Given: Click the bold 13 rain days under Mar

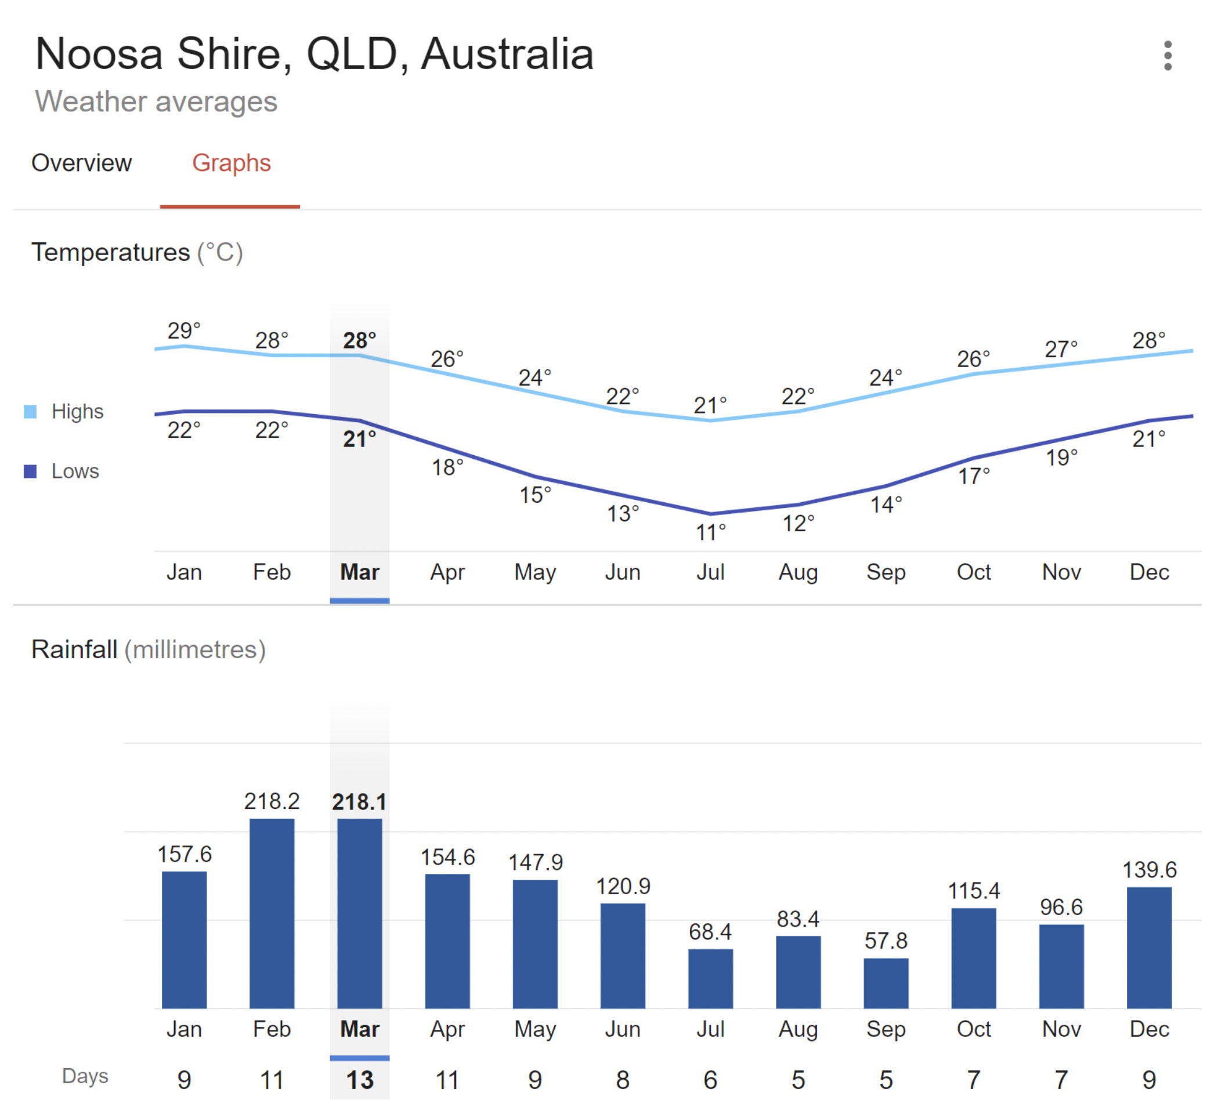Looking at the screenshot, I should 360,1080.
